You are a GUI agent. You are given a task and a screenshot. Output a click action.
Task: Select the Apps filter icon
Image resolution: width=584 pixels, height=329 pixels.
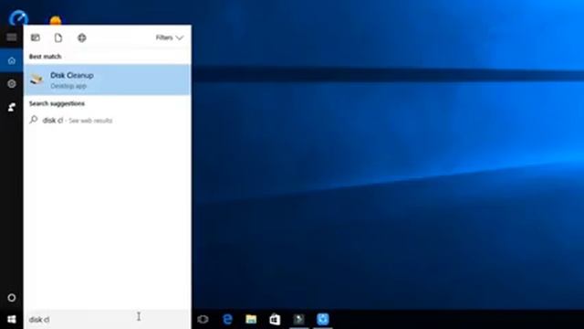coord(36,37)
